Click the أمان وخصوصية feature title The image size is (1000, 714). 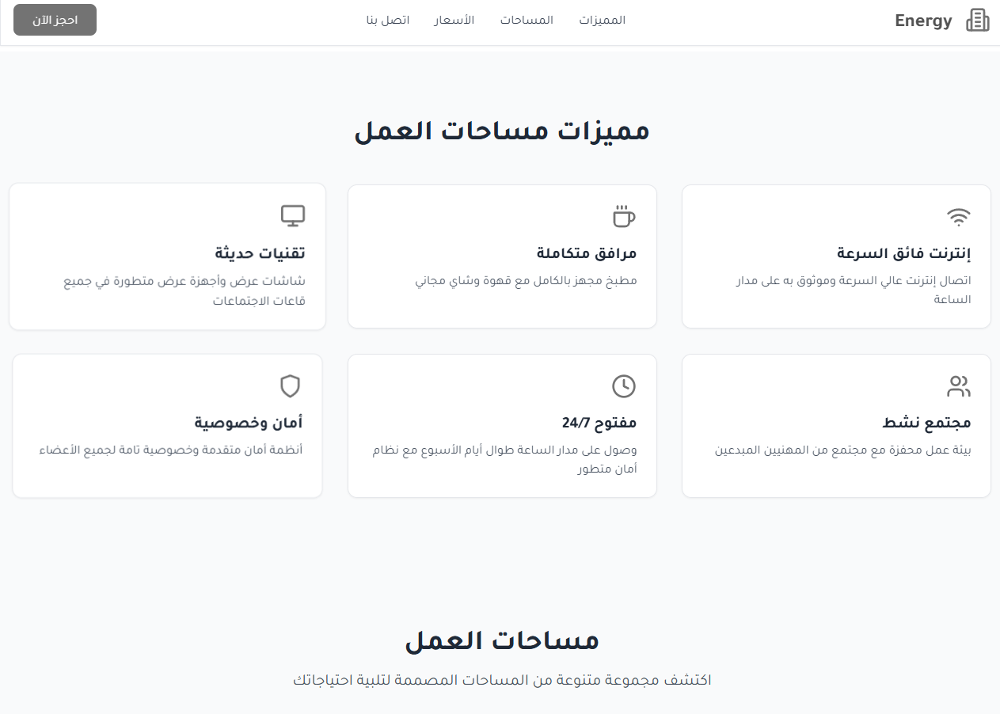click(x=249, y=423)
